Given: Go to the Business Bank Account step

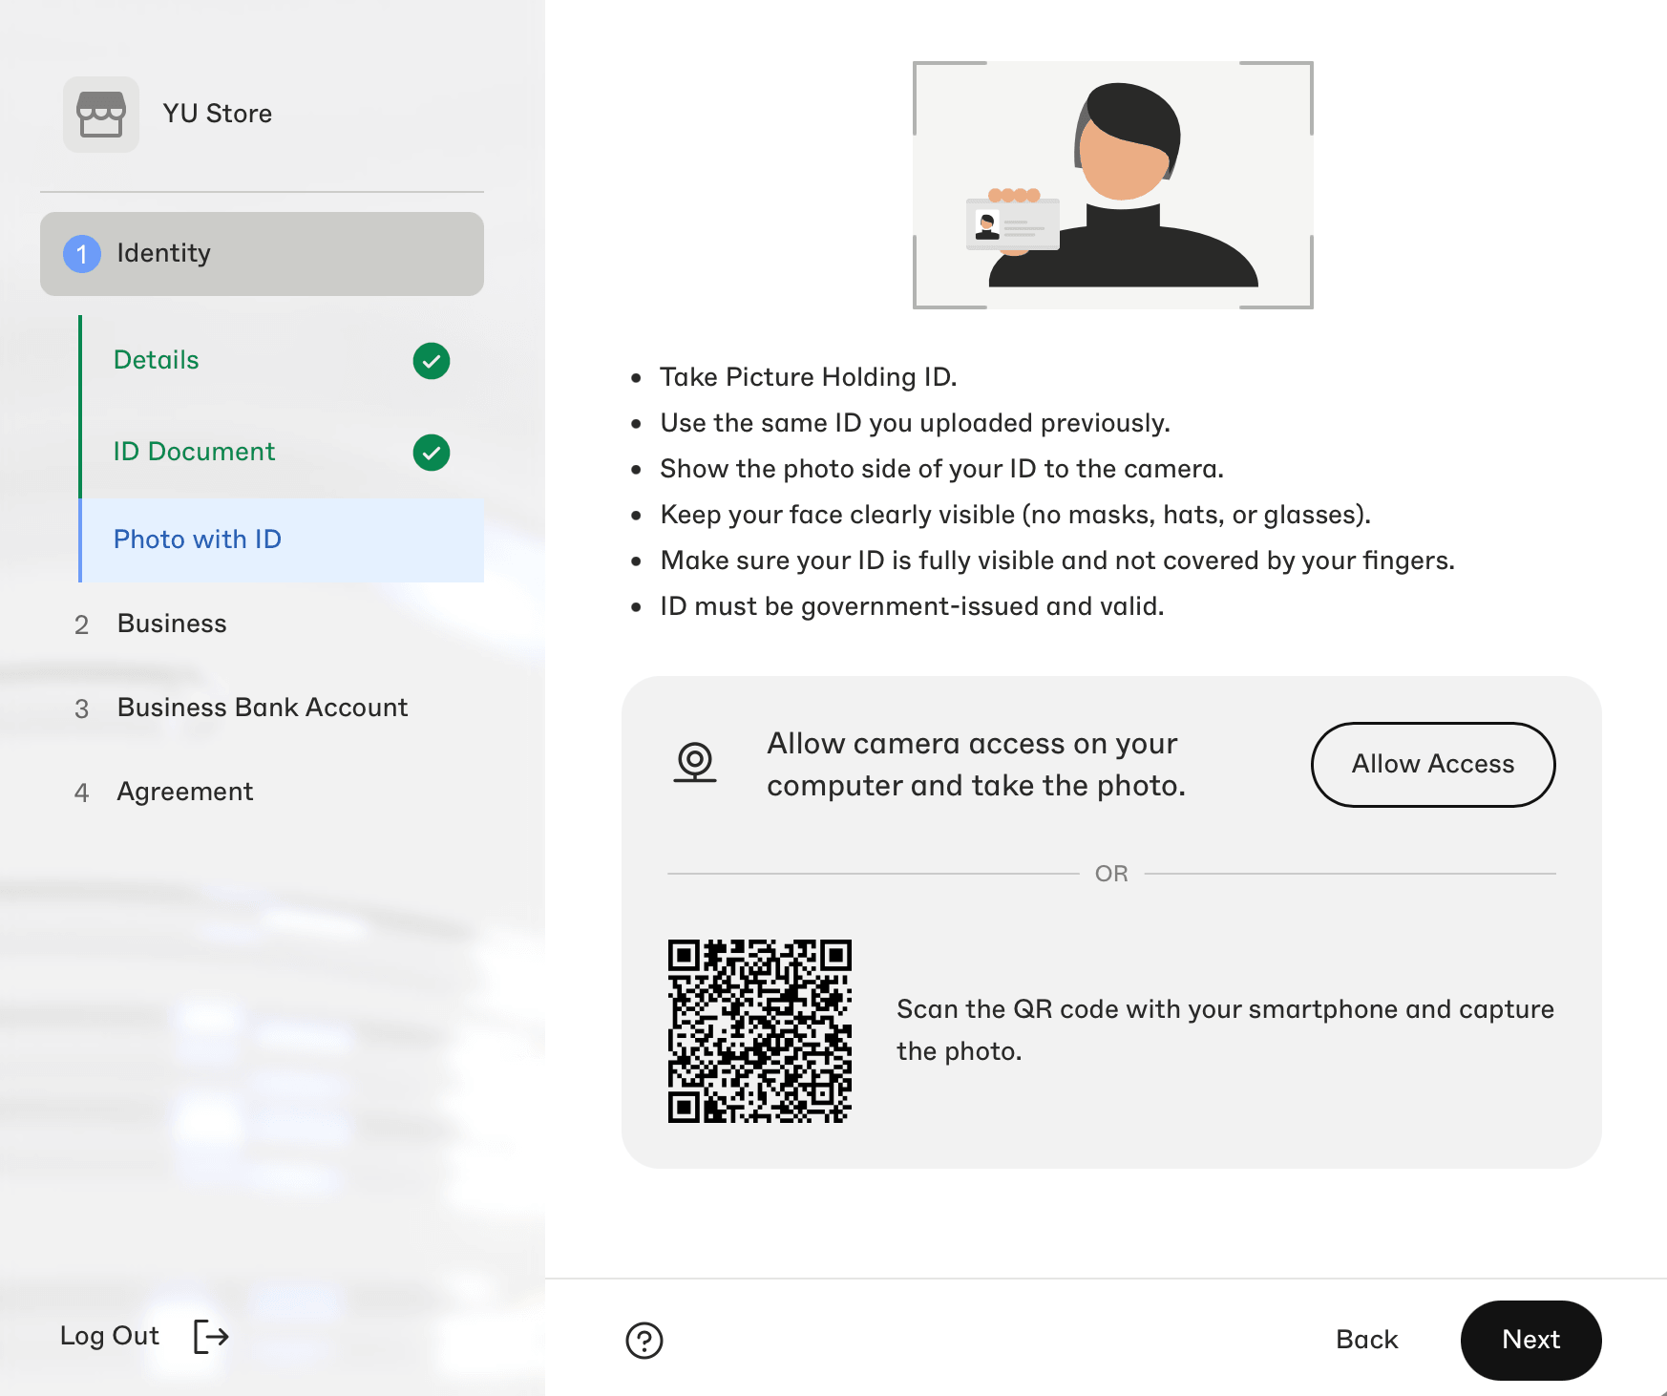Looking at the screenshot, I should tap(263, 708).
